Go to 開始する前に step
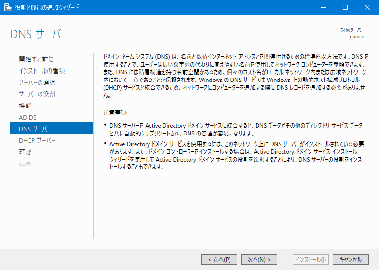This screenshot has height=270, width=379. pos(36,59)
